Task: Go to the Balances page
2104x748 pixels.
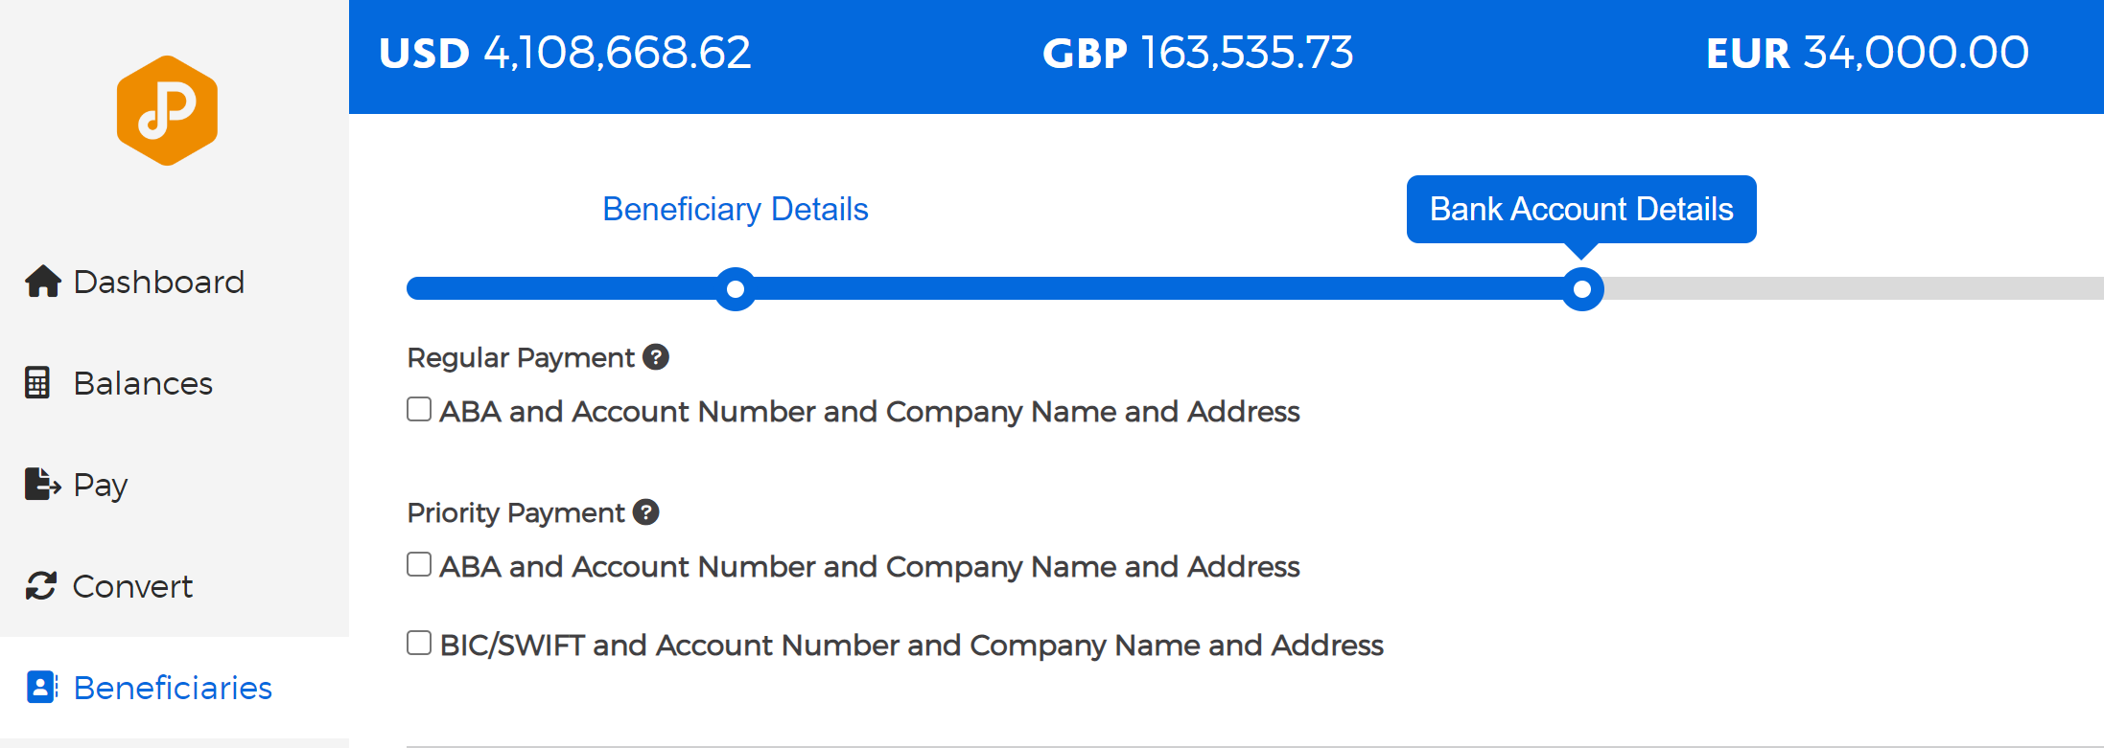Action: 119,383
